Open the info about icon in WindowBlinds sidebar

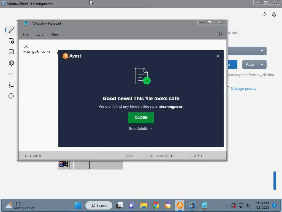click(11, 96)
